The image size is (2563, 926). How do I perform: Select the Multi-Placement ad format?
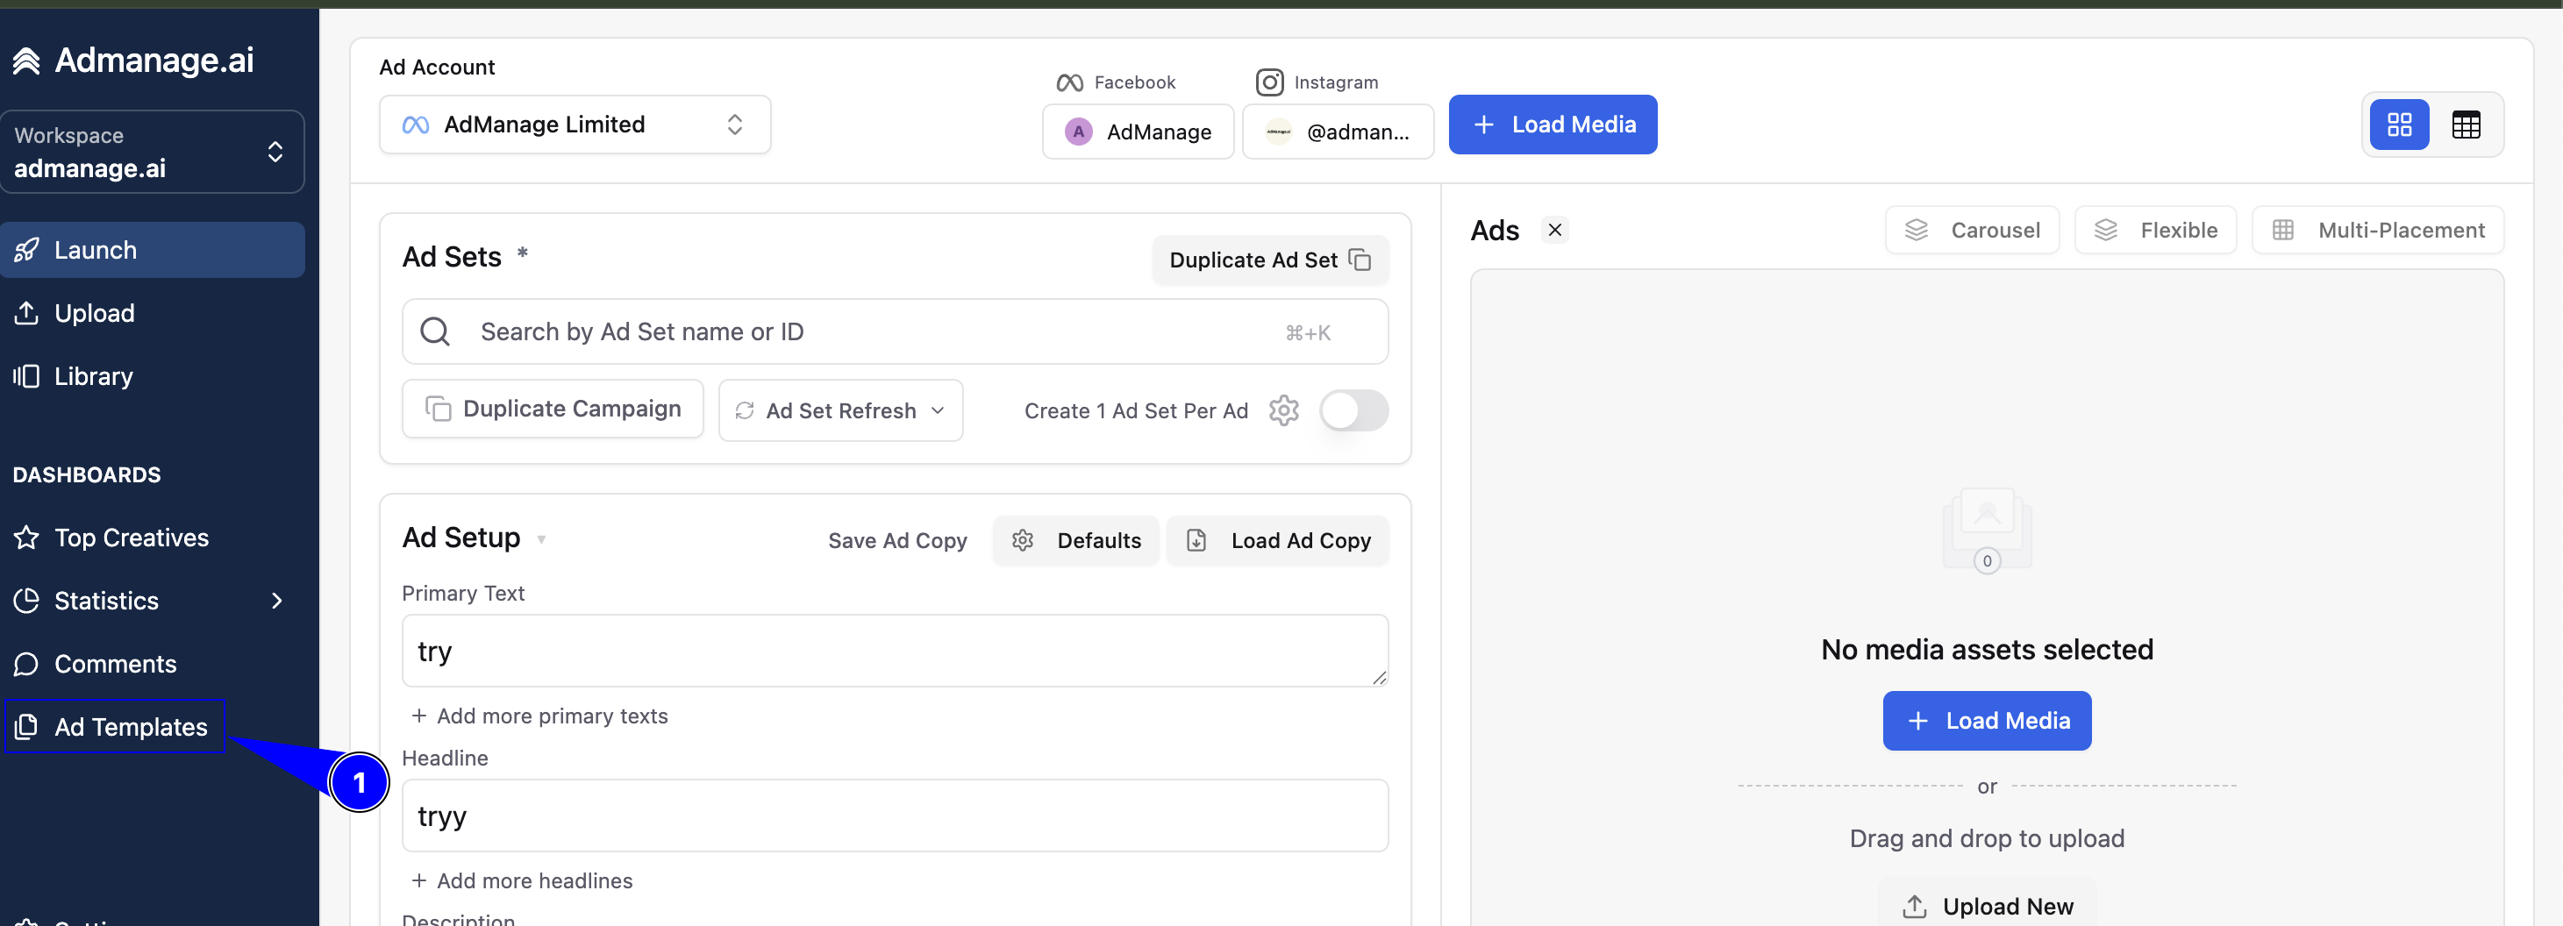(2378, 230)
